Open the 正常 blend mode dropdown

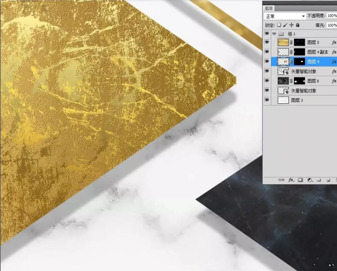(285, 16)
